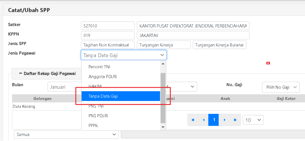Open the Jenis Pegawai dropdown
This screenshot has width=305, height=141.
(x=124, y=55)
